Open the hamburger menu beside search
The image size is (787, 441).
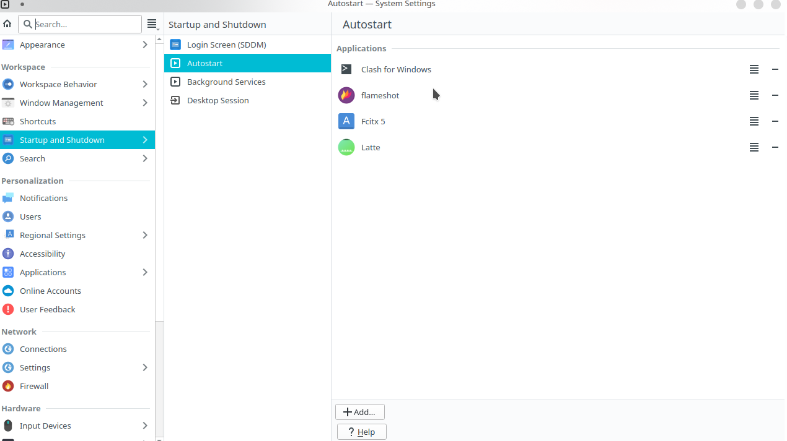coord(152,24)
